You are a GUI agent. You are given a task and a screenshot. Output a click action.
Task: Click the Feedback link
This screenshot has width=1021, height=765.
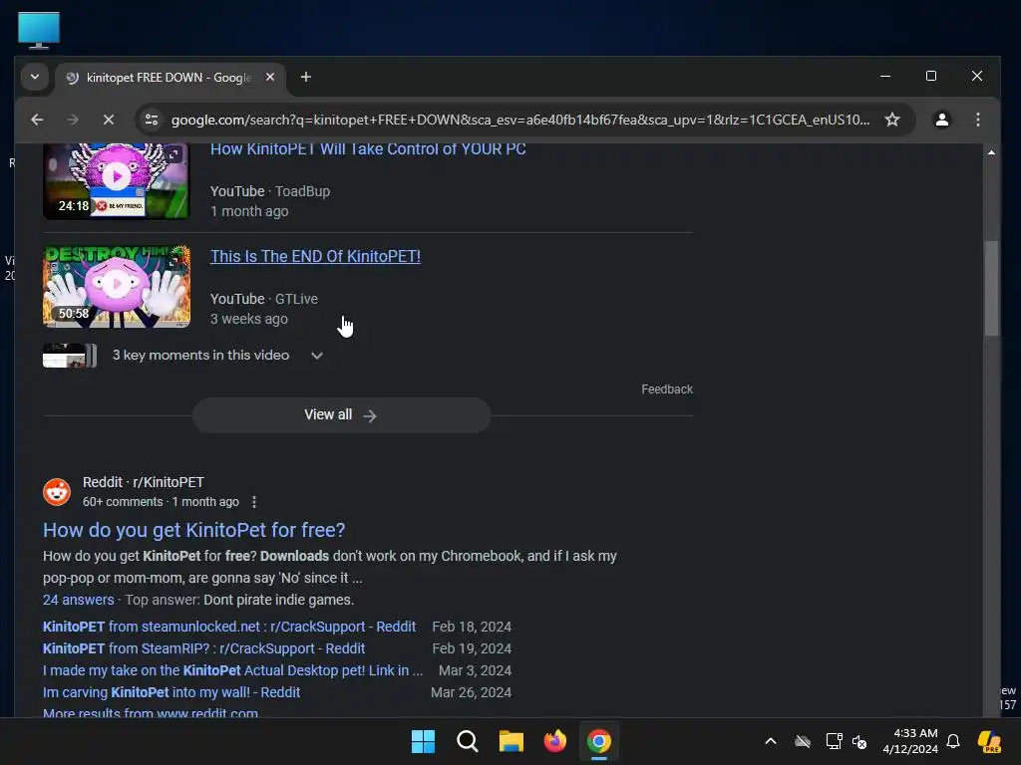tap(667, 389)
